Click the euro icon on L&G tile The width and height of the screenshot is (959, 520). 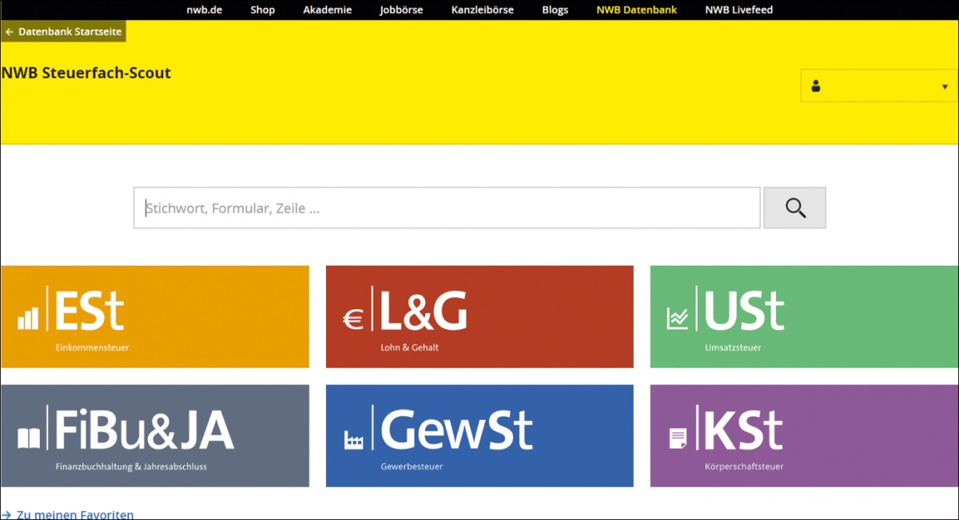pyautogui.click(x=352, y=320)
